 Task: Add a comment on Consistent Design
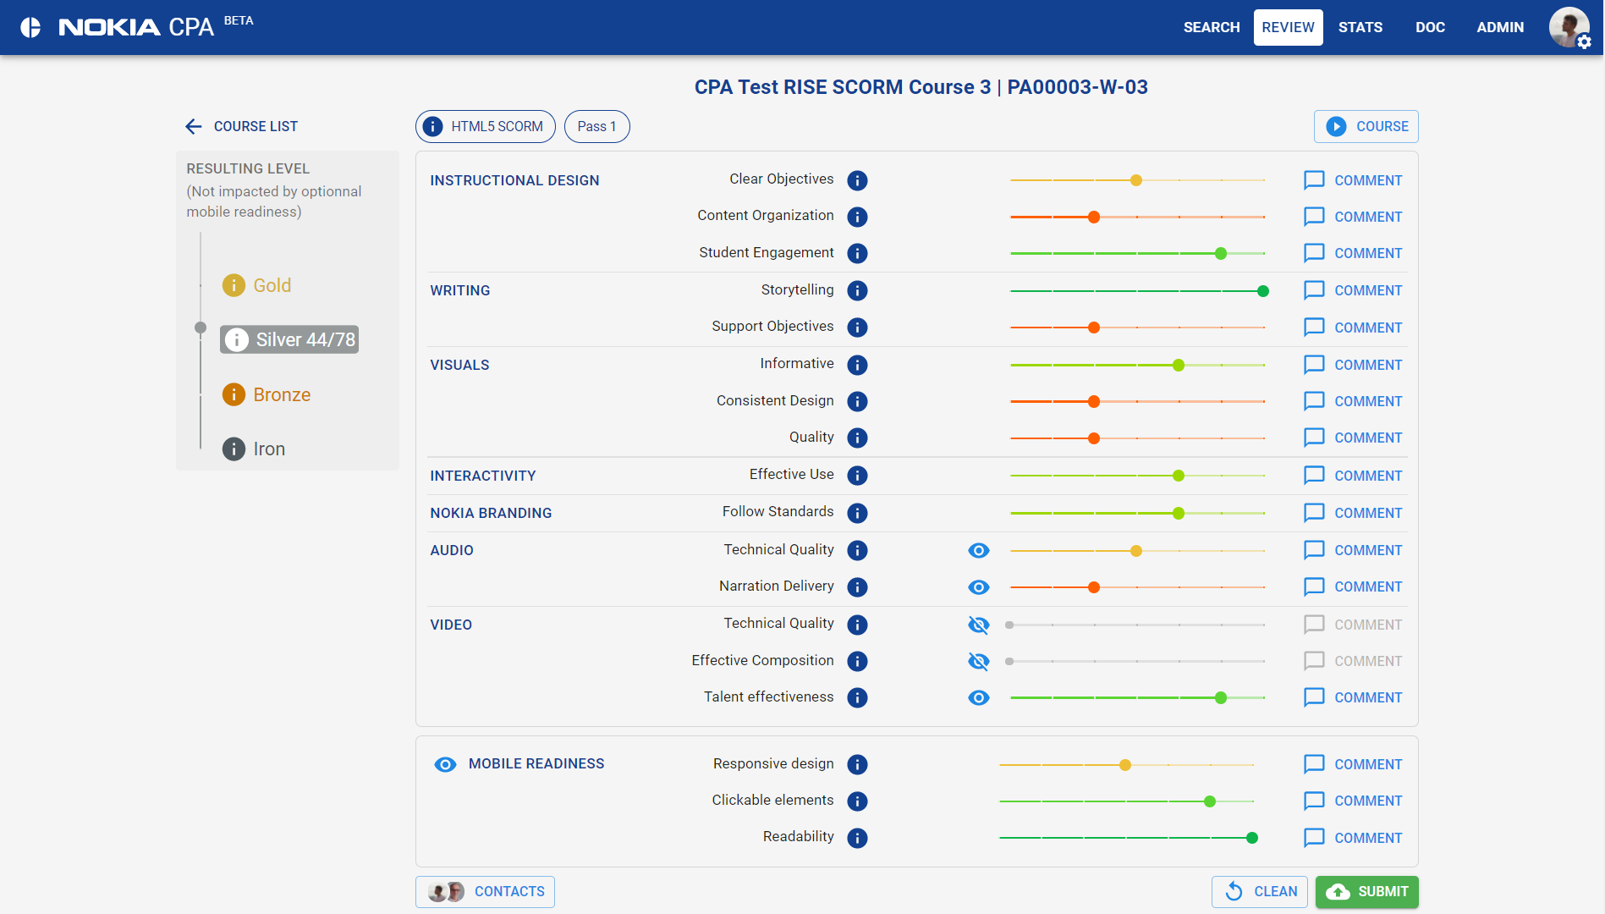(x=1353, y=401)
